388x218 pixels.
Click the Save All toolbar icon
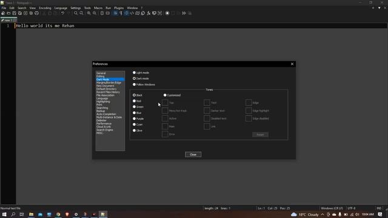(x=20, y=13)
